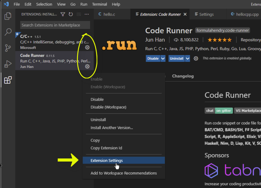Click the chat on gitter badge

[219, 111]
